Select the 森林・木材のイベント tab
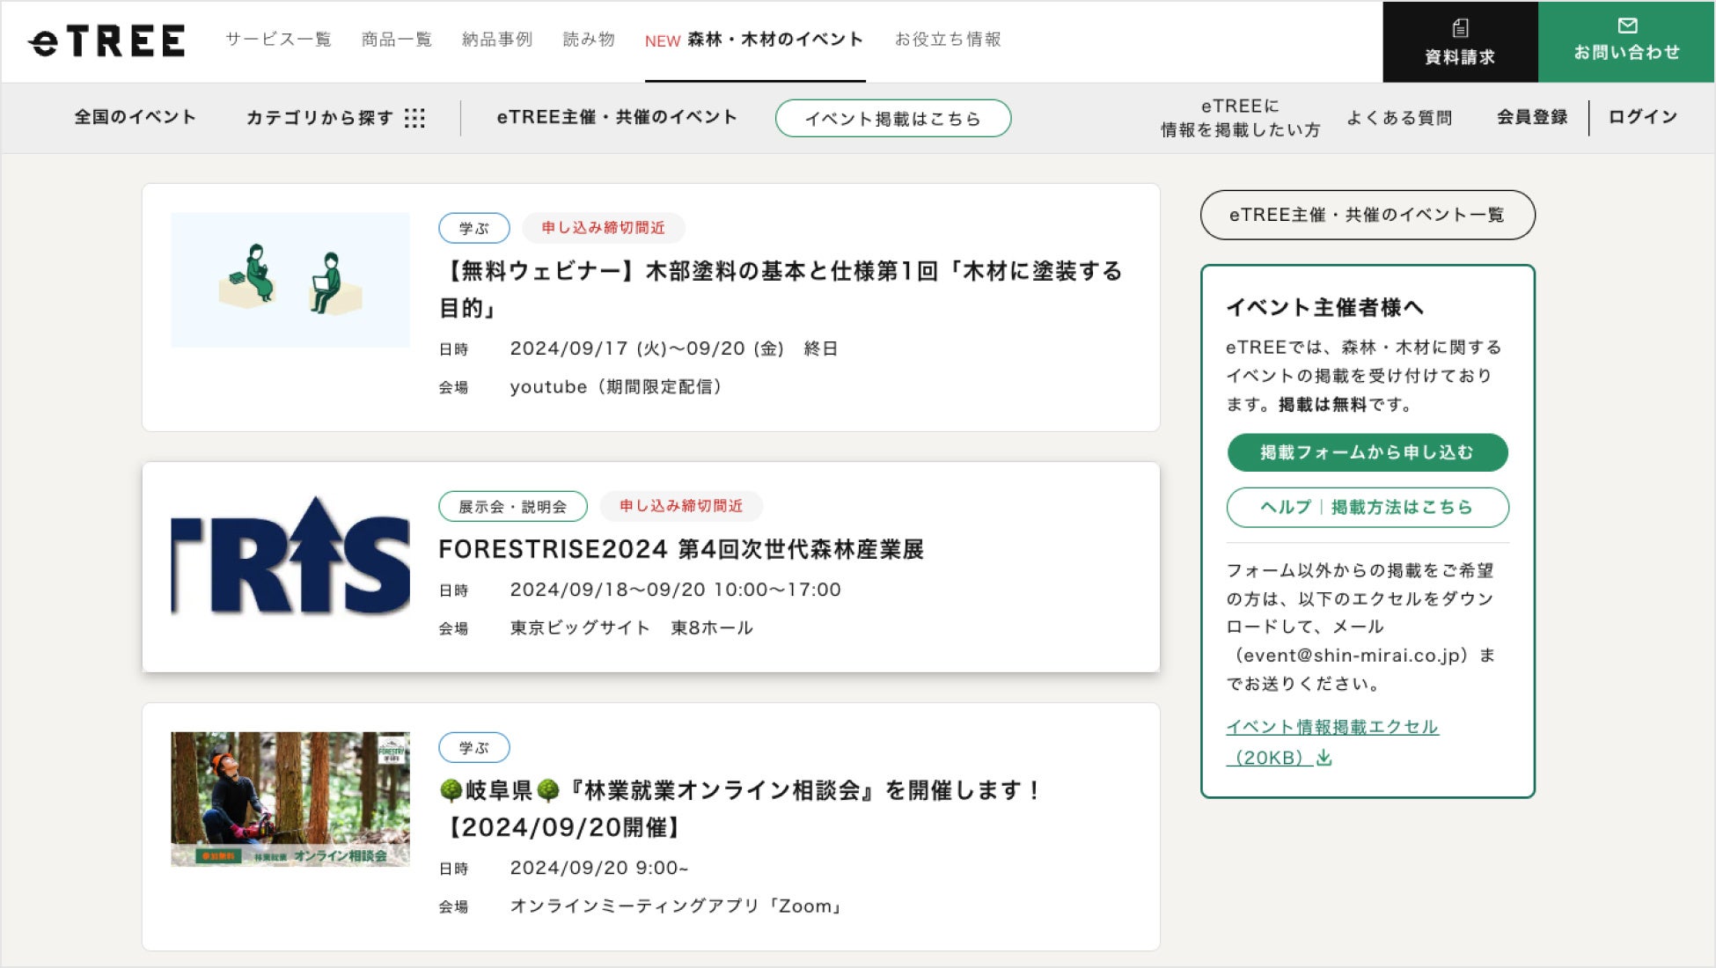The height and width of the screenshot is (968, 1716). pyautogui.click(x=755, y=40)
